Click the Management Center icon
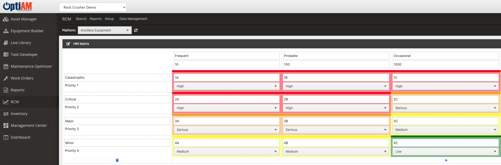This screenshot has width=501, height=165. point(6,125)
